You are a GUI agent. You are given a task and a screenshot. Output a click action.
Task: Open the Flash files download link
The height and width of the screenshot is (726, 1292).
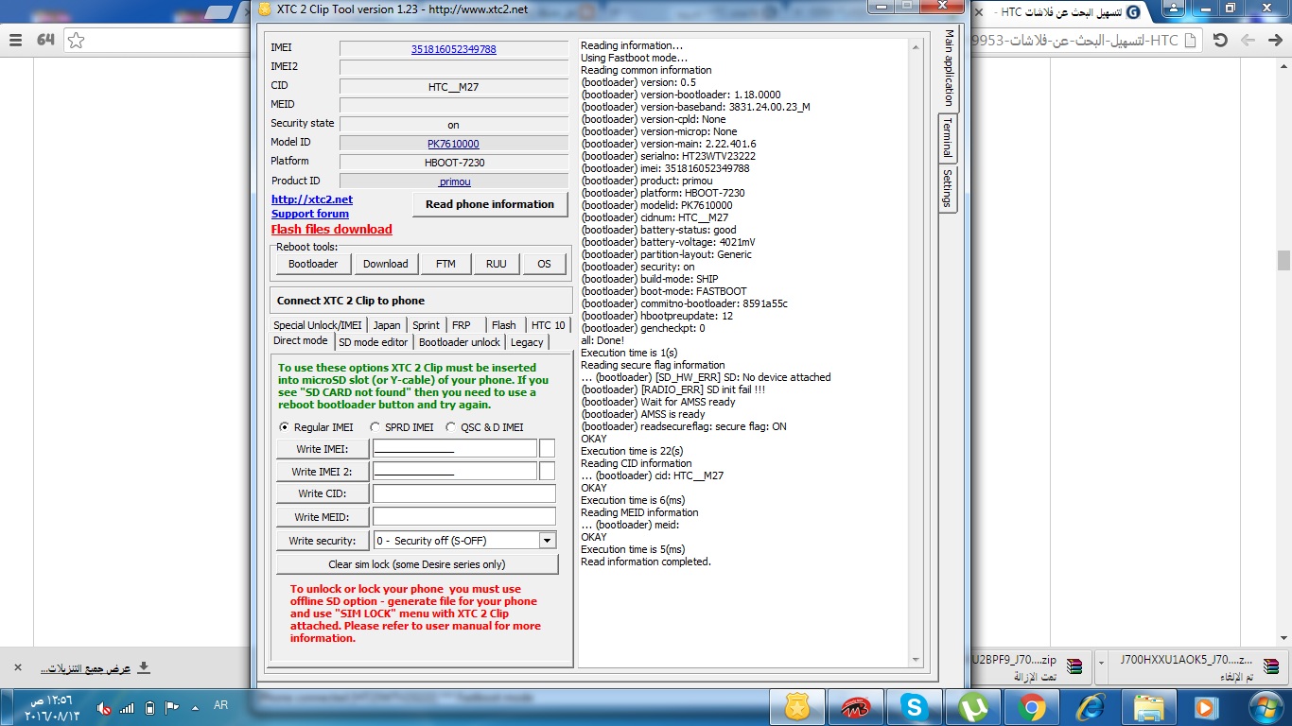pos(332,229)
